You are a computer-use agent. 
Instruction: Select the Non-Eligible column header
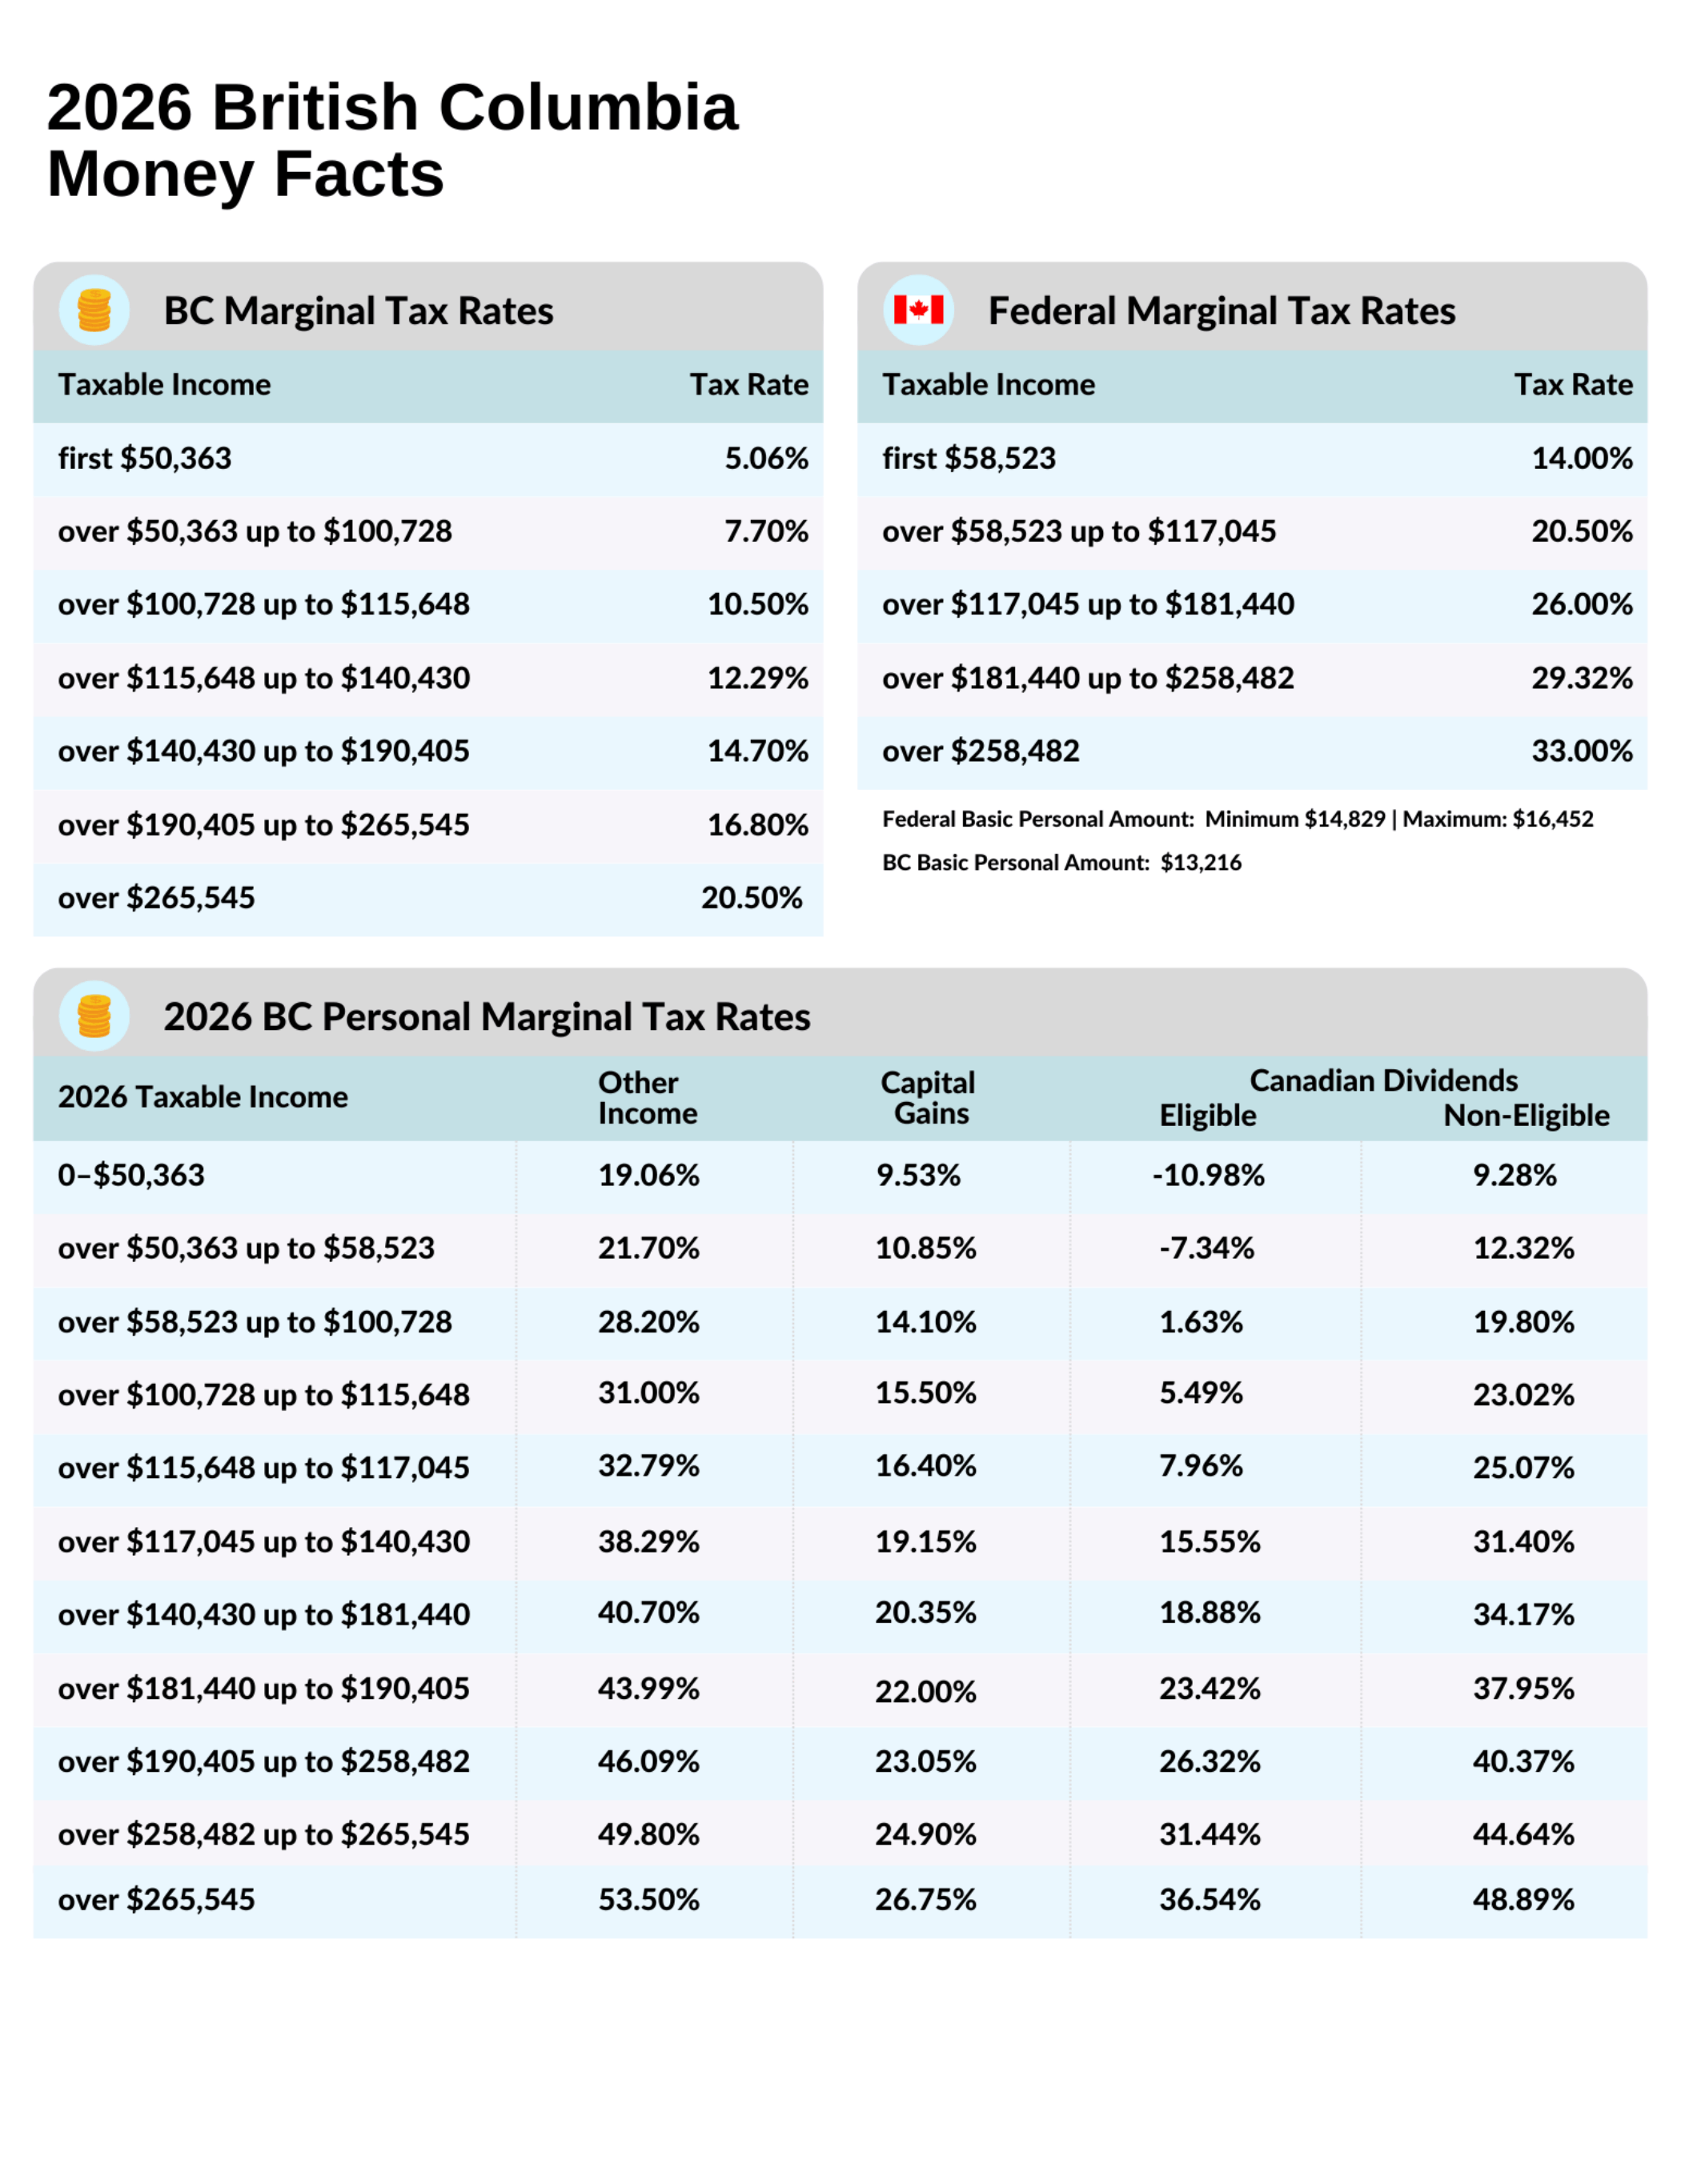pos(1526,1115)
